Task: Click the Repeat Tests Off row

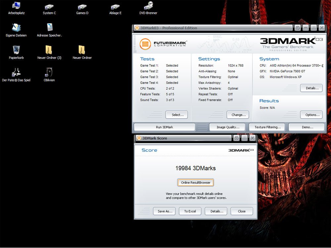Action: [215, 94]
